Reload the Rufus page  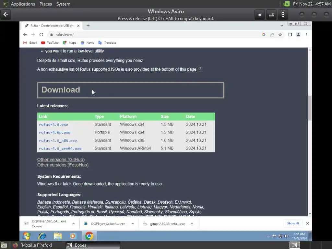41,34
